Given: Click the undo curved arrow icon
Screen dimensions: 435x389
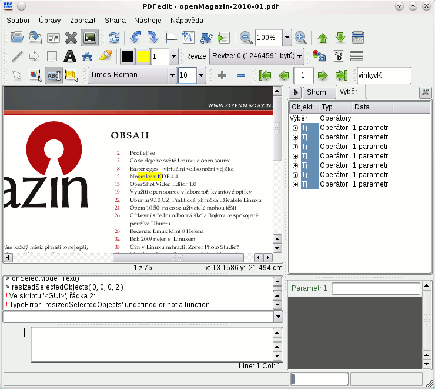Looking at the screenshot, I should (135, 37).
